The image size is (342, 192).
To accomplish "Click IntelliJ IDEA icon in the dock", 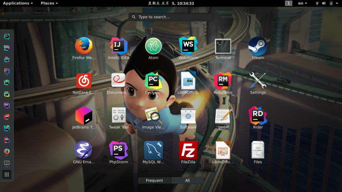I will pyautogui.click(x=7, y=71).
